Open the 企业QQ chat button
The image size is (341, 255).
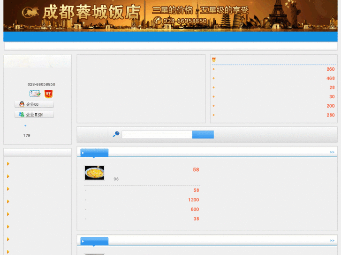34,104
